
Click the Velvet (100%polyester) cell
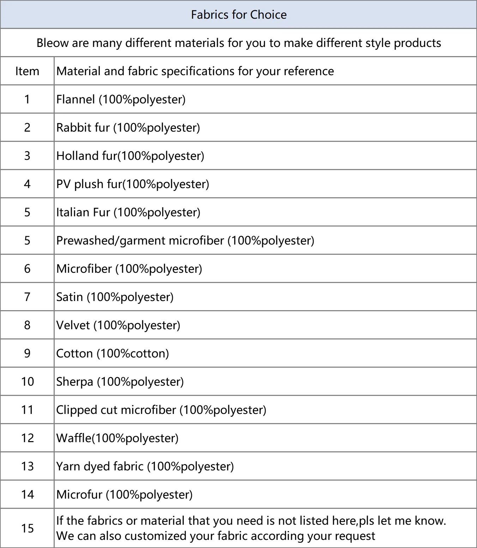tap(118, 325)
